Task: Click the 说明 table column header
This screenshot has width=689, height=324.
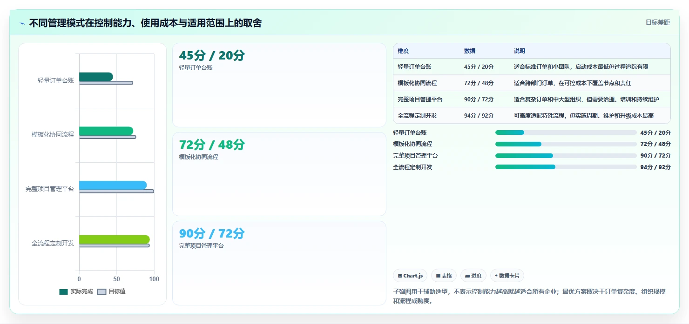Action: 520,51
